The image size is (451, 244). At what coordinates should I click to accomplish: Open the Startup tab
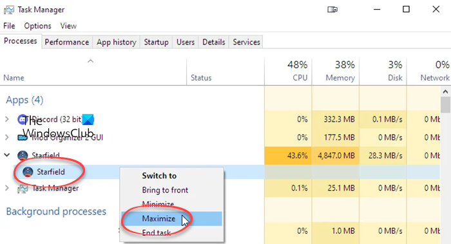[156, 42]
